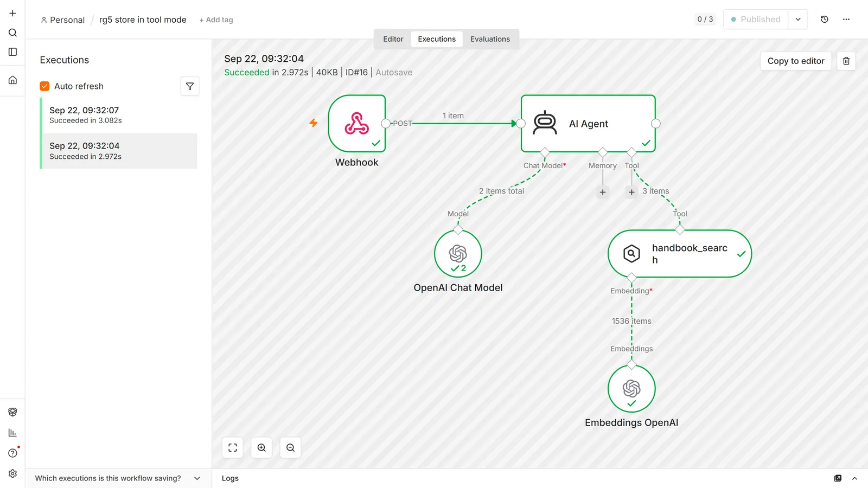Open the insights chart icon
This screenshot has height=488, width=868.
tap(12, 433)
